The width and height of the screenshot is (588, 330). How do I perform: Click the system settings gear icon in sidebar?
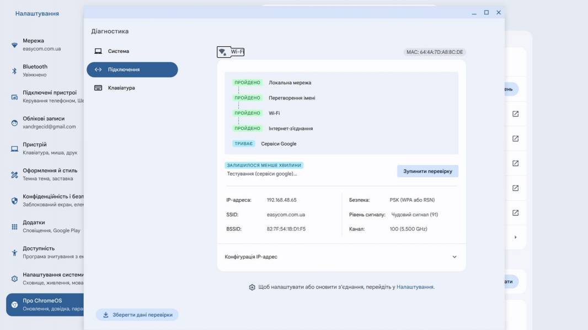[14, 279]
